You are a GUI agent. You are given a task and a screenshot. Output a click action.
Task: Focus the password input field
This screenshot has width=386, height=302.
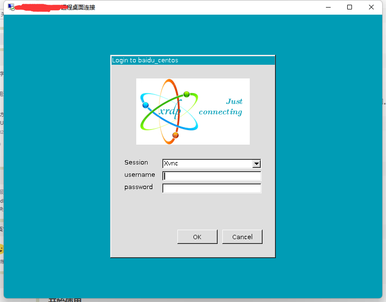click(212, 189)
